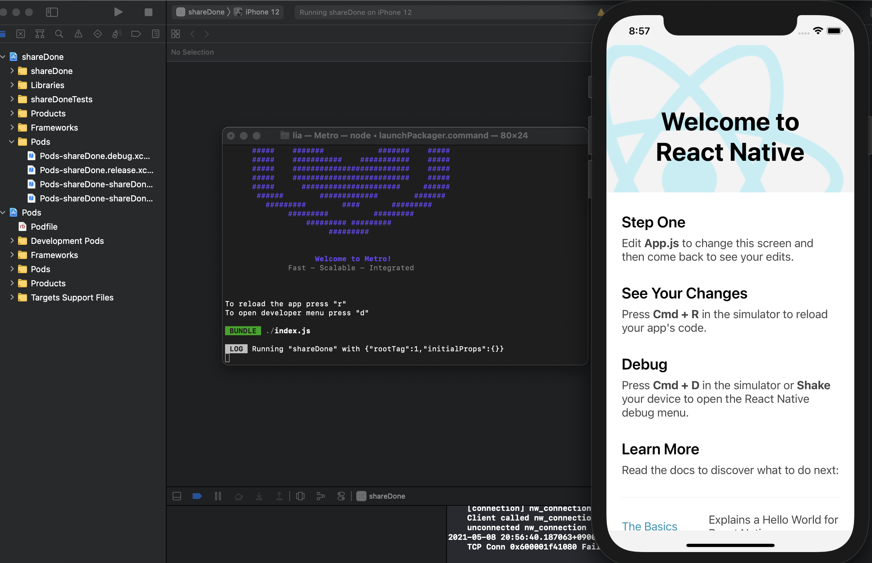Open the debug view hierarchy

tap(300, 496)
